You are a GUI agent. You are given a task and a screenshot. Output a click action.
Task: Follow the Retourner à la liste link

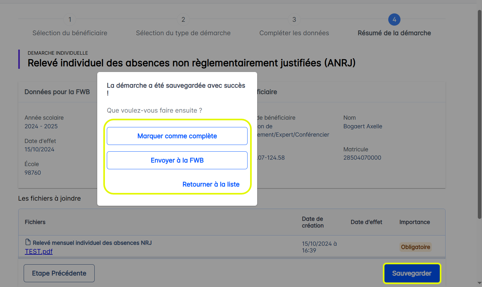coord(211,184)
